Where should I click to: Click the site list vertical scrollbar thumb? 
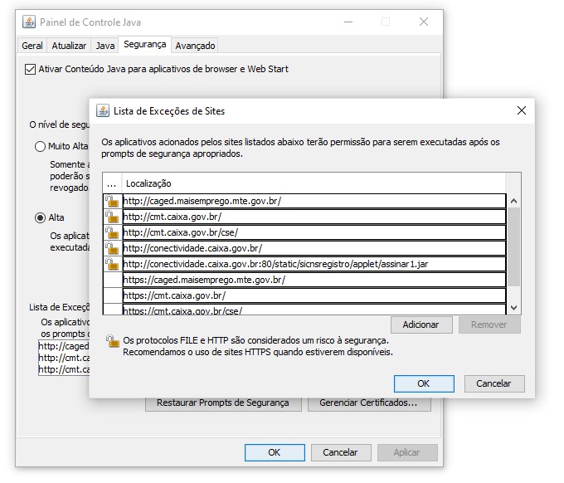pos(514,247)
